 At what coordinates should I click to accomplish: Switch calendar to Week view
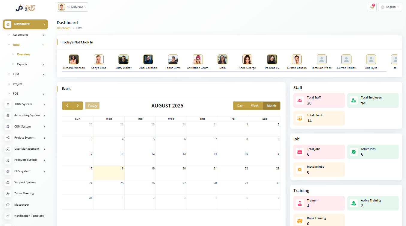click(255, 105)
